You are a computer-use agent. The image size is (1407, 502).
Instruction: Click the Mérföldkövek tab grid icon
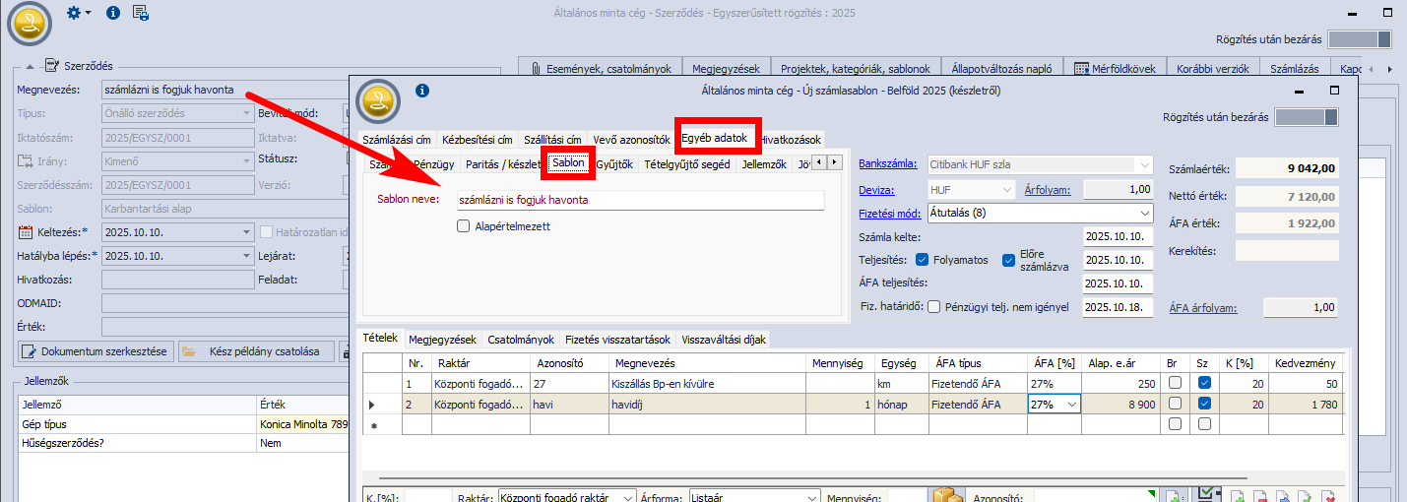1081,69
